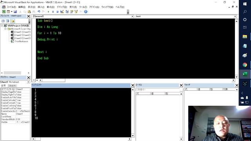Click the EnableCalculation property row
The width and height of the screenshot is (251, 141).
15,100
